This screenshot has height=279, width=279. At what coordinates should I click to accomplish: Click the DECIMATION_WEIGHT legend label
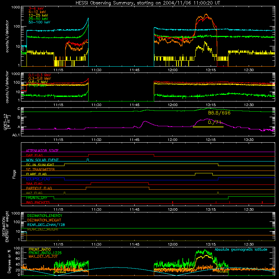(x=44, y=220)
